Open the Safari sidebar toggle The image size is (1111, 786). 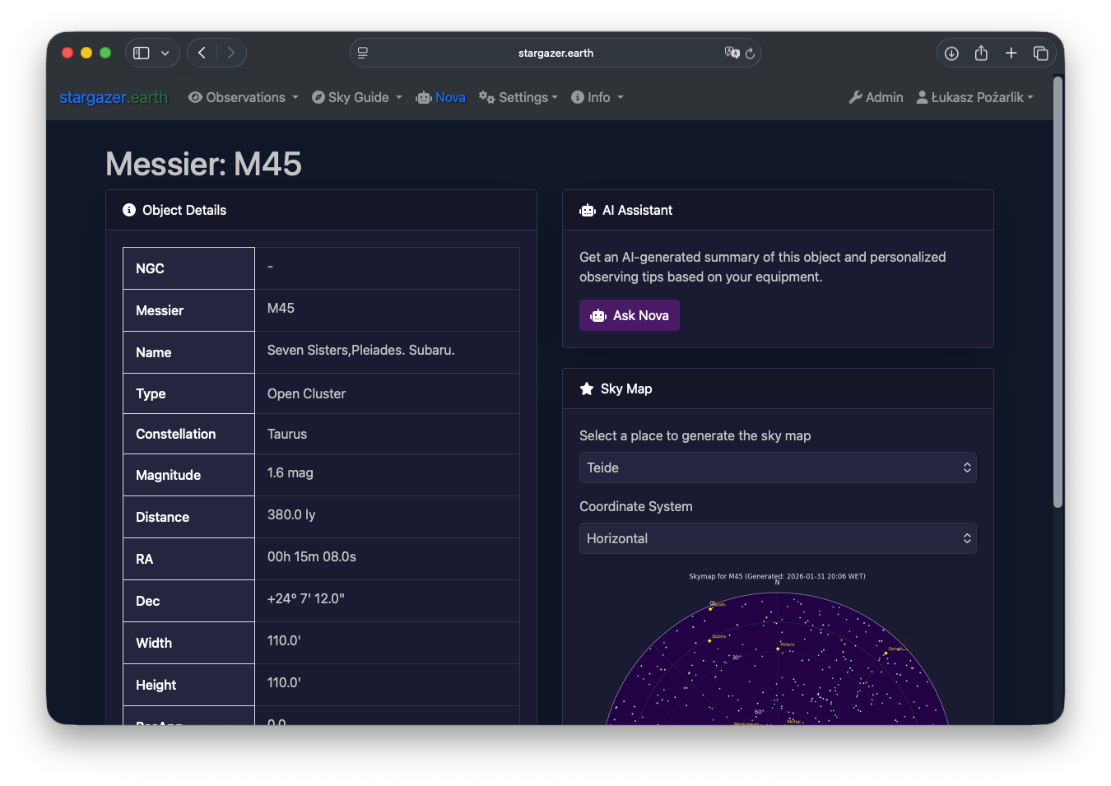[142, 53]
